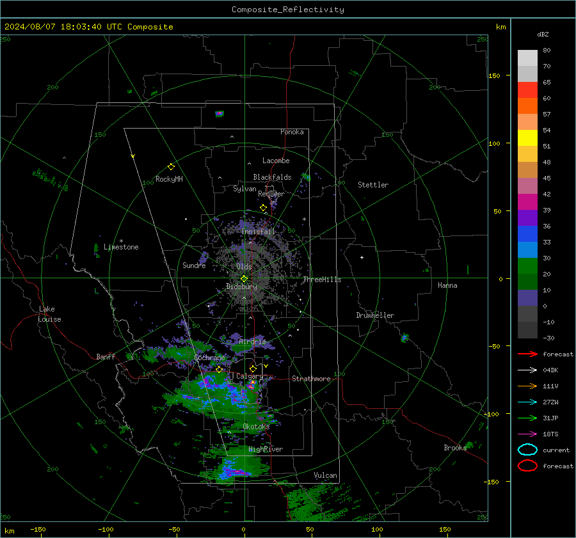Click the Brooks label
Image resolution: width=576 pixels, height=538 pixels.
[455, 448]
